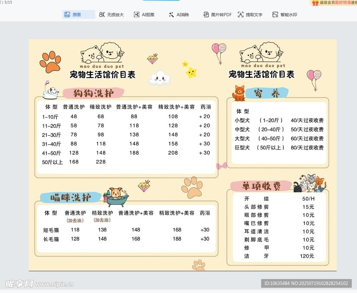Click the ID:10635484 info label
The image size is (357, 293).
coord(306,283)
